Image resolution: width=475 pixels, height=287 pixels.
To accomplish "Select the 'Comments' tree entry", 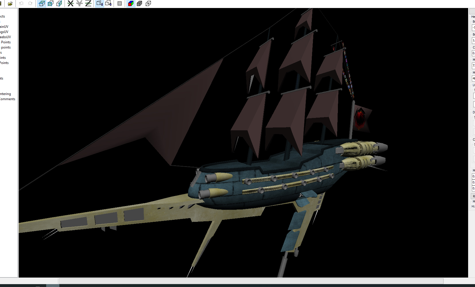I will tap(7, 99).
